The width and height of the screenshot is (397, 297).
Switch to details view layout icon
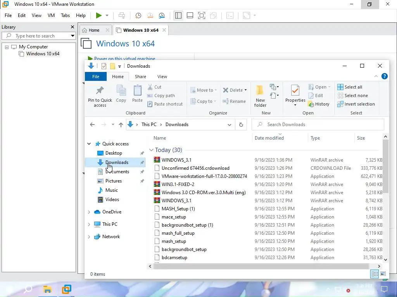click(x=375, y=274)
